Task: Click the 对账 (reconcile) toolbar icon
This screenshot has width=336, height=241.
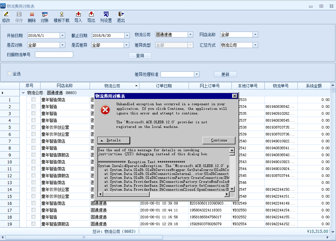Action: pyautogui.click(x=45, y=14)
